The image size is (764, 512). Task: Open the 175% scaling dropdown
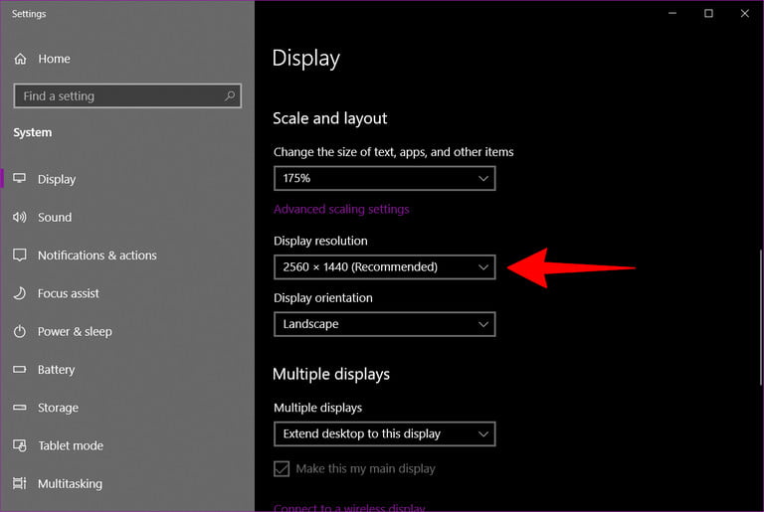[384, 178]
